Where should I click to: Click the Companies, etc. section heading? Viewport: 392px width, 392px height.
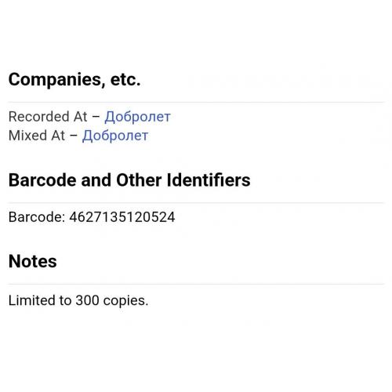click(74, 79)
